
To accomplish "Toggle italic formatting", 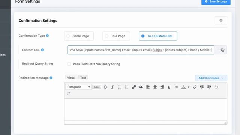I will [x=112, y=87].
